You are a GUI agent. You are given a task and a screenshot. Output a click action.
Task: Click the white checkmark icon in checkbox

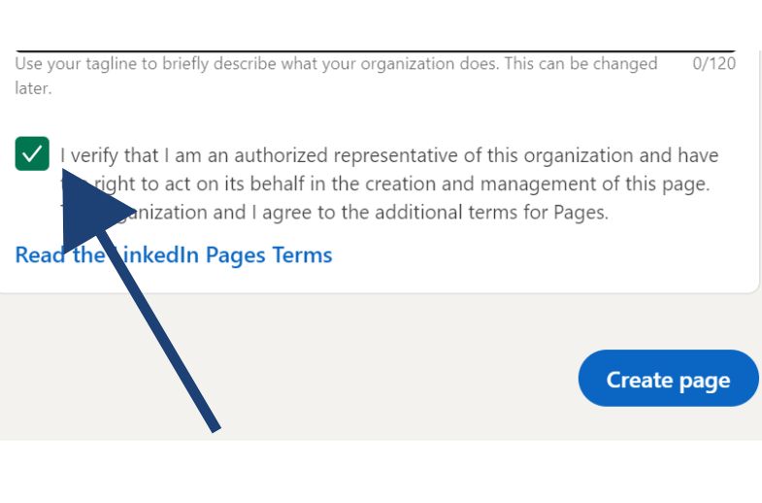click(32, 154)
